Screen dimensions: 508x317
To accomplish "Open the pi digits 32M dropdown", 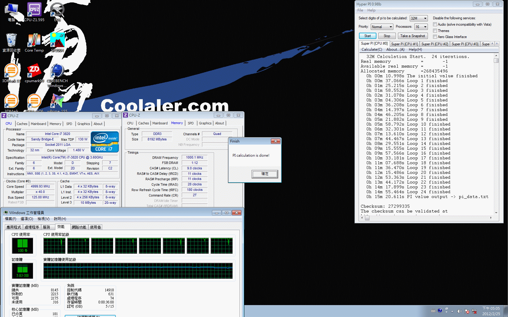I will point(419,18).
